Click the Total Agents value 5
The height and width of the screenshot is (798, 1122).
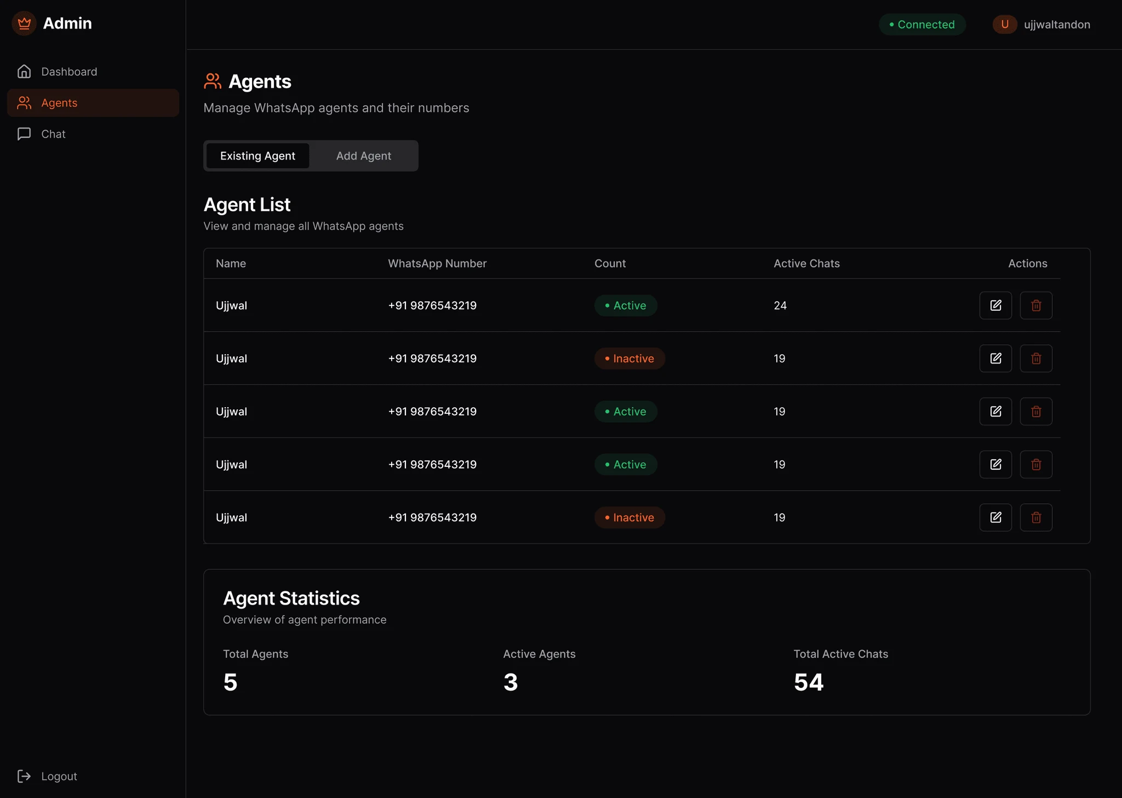[230, 682]
